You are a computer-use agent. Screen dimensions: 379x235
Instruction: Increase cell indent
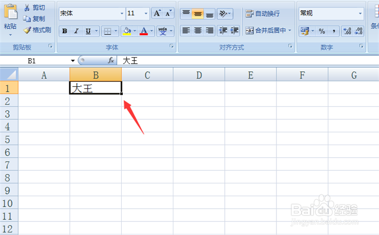[x=234, y=30]
